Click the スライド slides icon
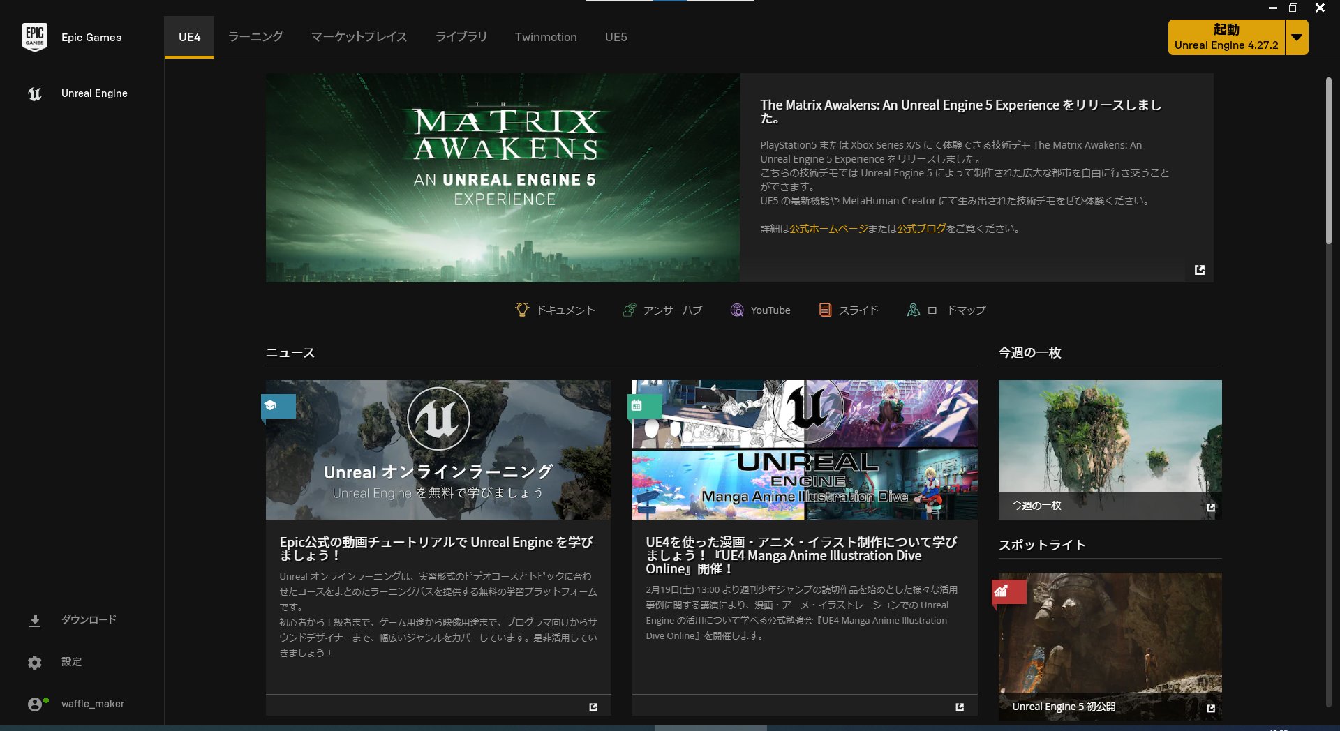 825,310
